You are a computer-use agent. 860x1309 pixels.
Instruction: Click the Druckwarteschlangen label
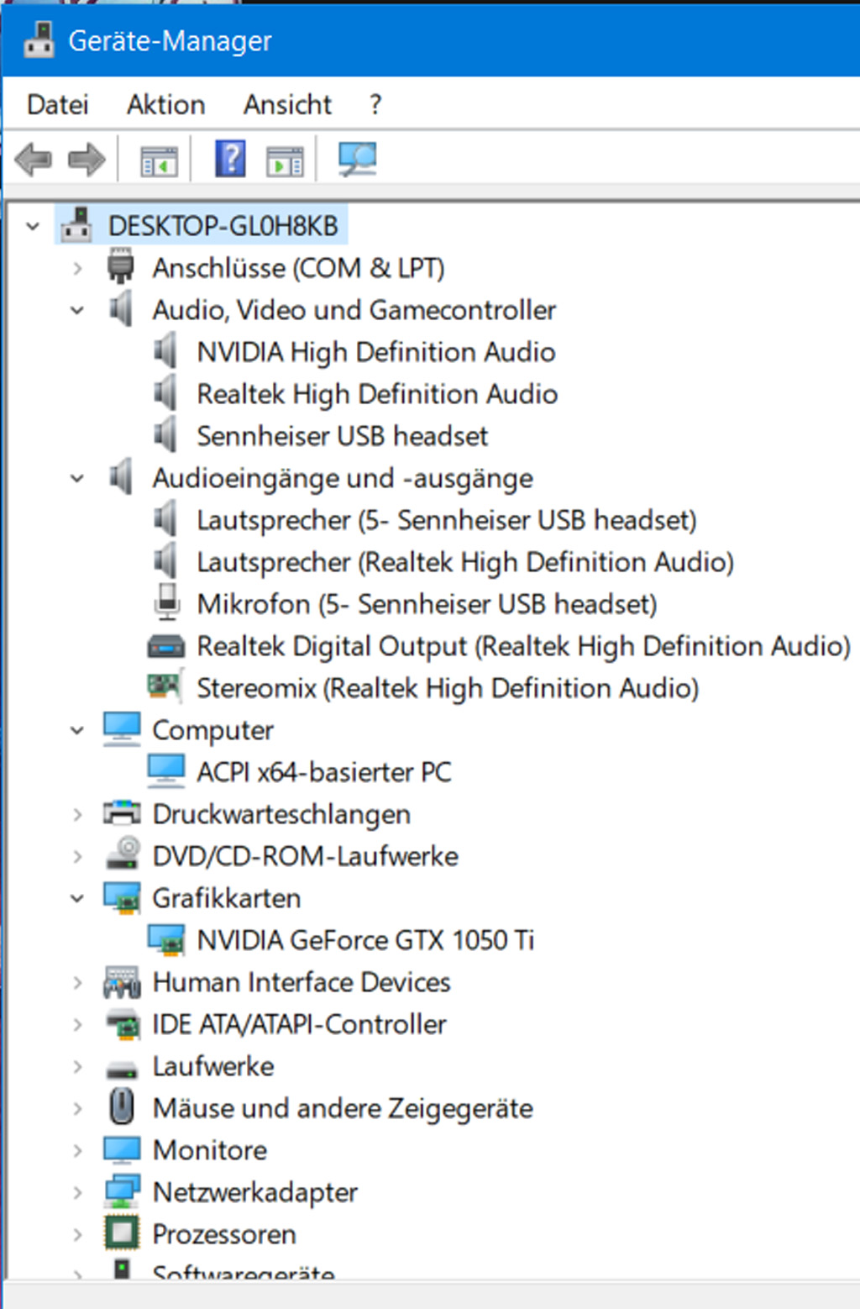pos(281,813)
